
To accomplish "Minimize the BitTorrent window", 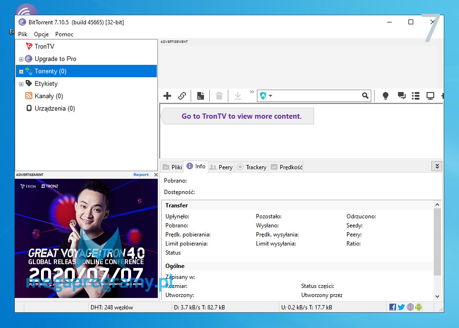I will (389, 22).
